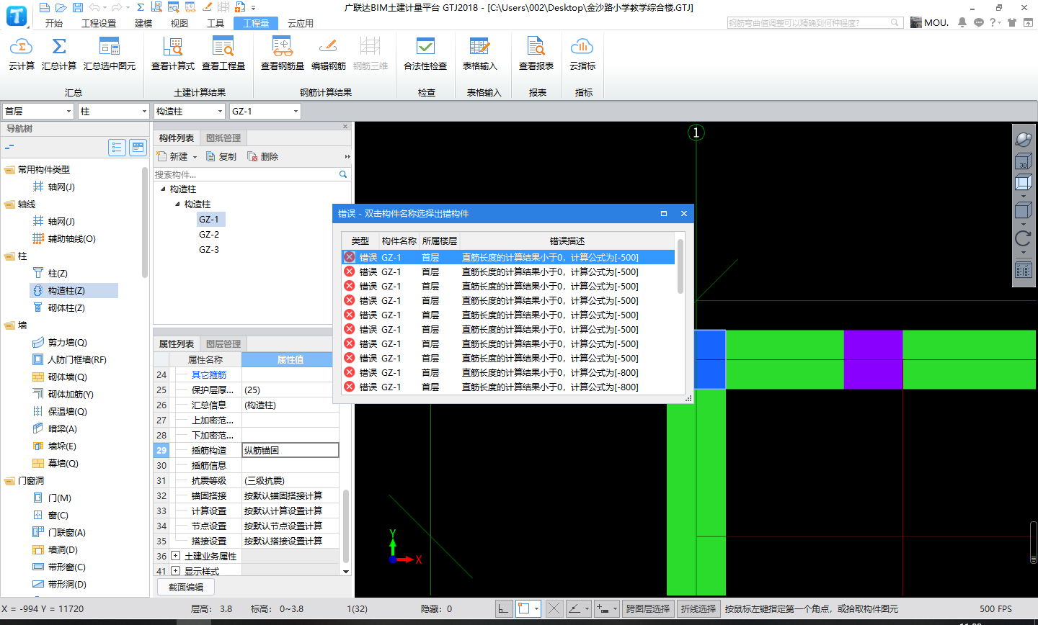This screenshot has width=1038, height=625.
Task: Click the notification bell icon
Action: click(962, 22)
